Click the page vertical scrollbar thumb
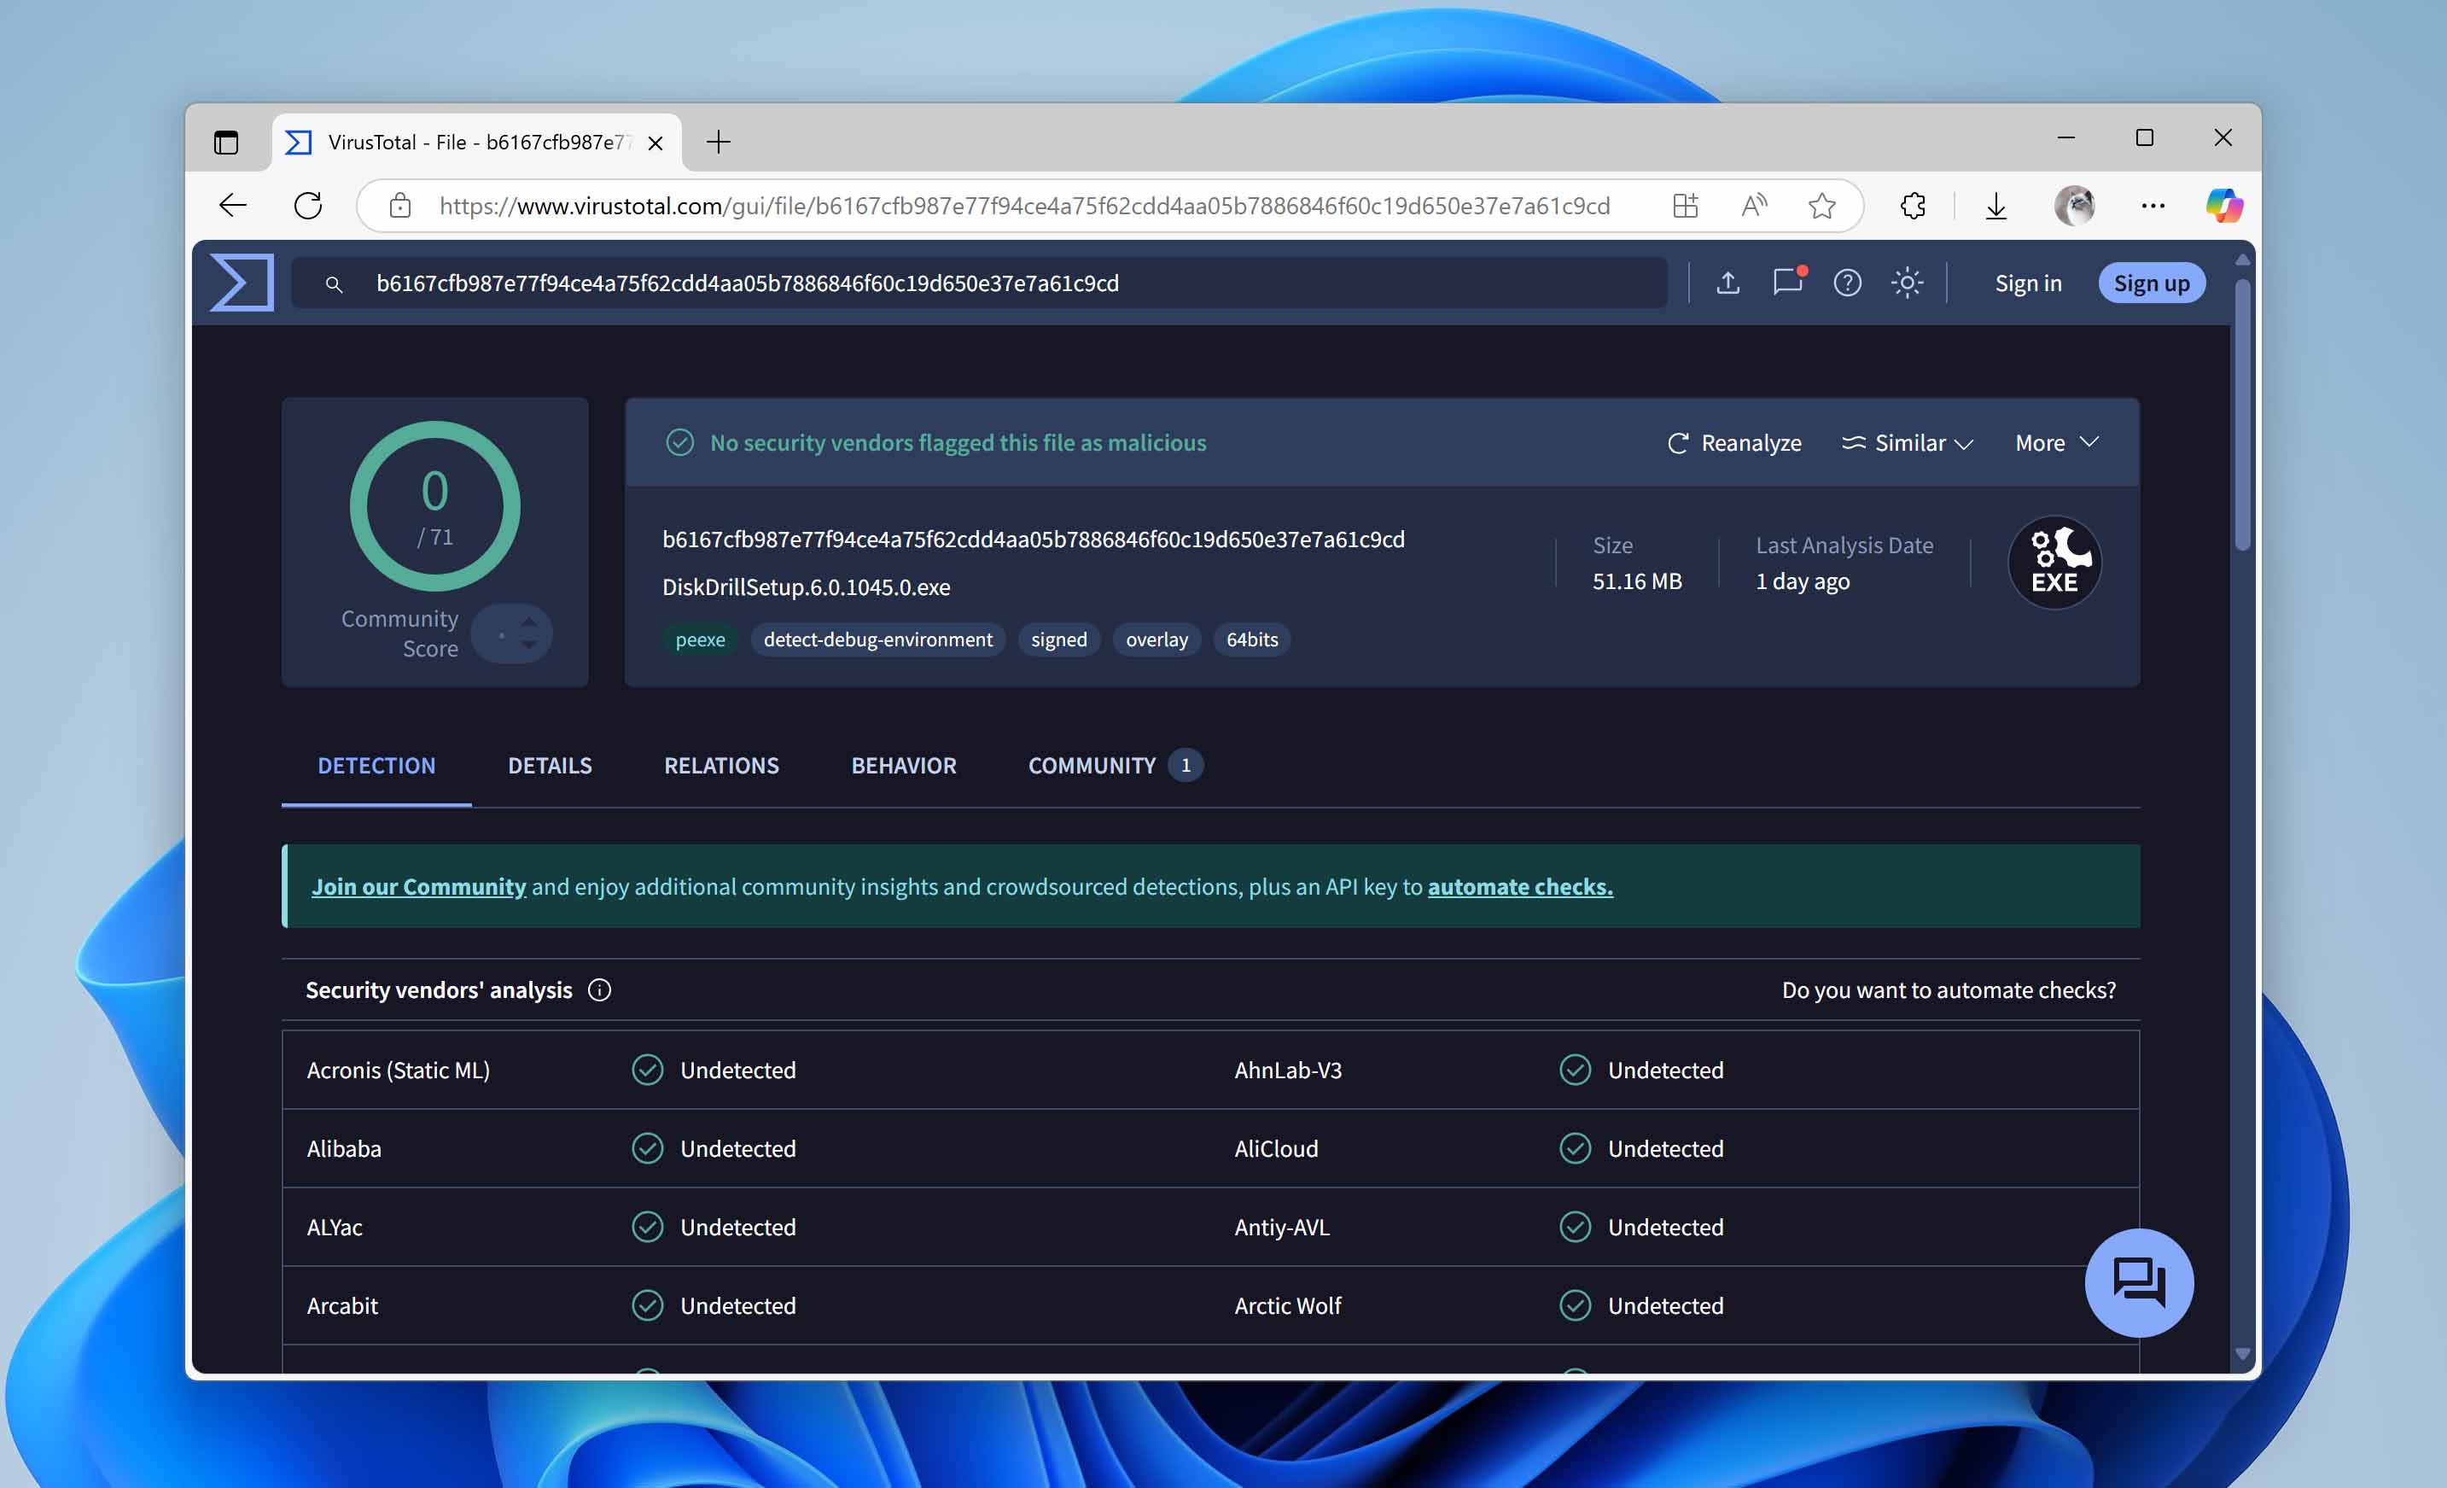Image resolution: width=2447 pixels, height=1488 pixels. [x=2241, y=414]
